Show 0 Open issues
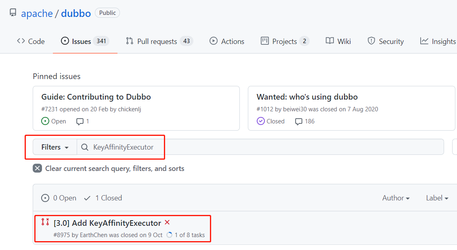 pyautogui.click(x=59, y=198)
